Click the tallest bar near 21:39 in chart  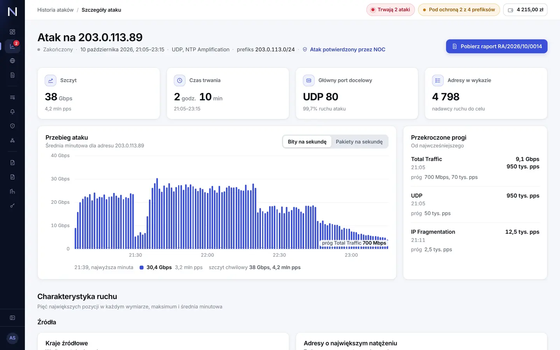click(x=157, y=213)
